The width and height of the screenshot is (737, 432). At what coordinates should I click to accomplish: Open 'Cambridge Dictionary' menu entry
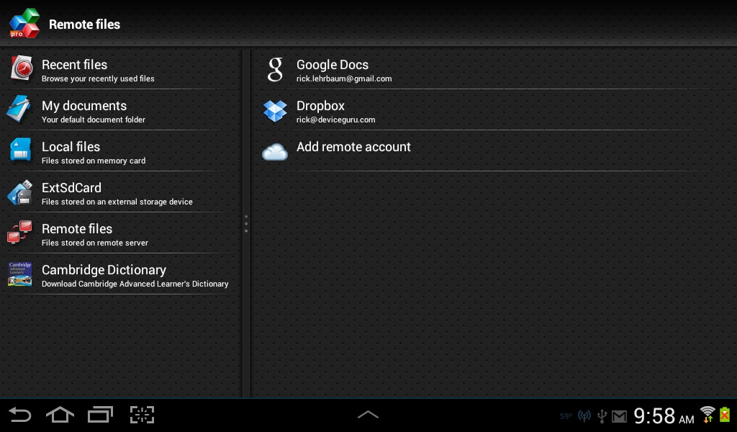point(121,274)
